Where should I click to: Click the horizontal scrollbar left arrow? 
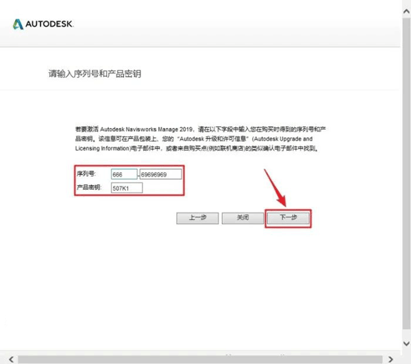pos(11,359)
